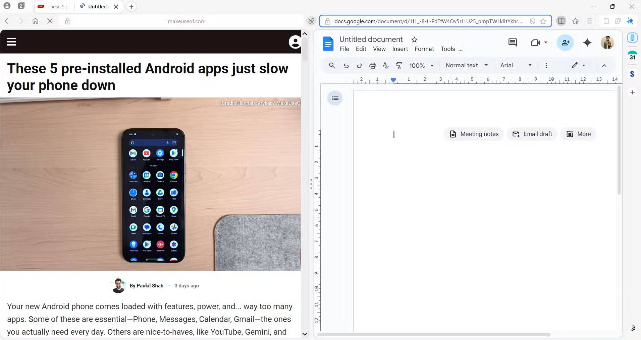Image resolution: width=641 pixels, height=340 pixels.
Task: Click the Docs address bar URL
Action: point(428,21)
